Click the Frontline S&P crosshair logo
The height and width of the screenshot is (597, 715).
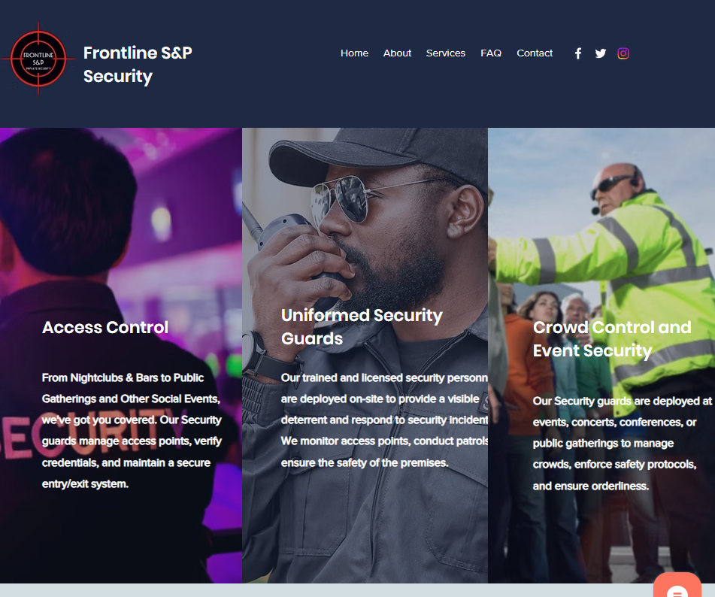pyautogui.click(x=38, y=59)
